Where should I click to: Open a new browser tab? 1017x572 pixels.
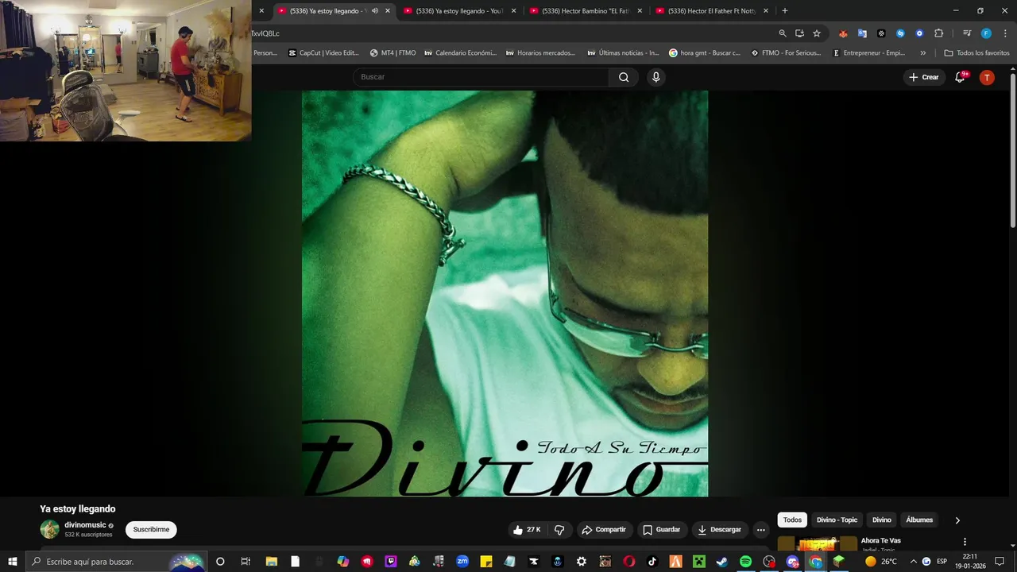[785, 10]
